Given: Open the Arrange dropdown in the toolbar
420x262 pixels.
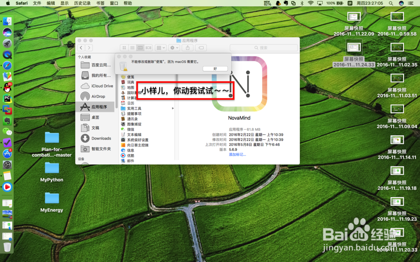Looking at the screenshot, I should tap(160, 48).
